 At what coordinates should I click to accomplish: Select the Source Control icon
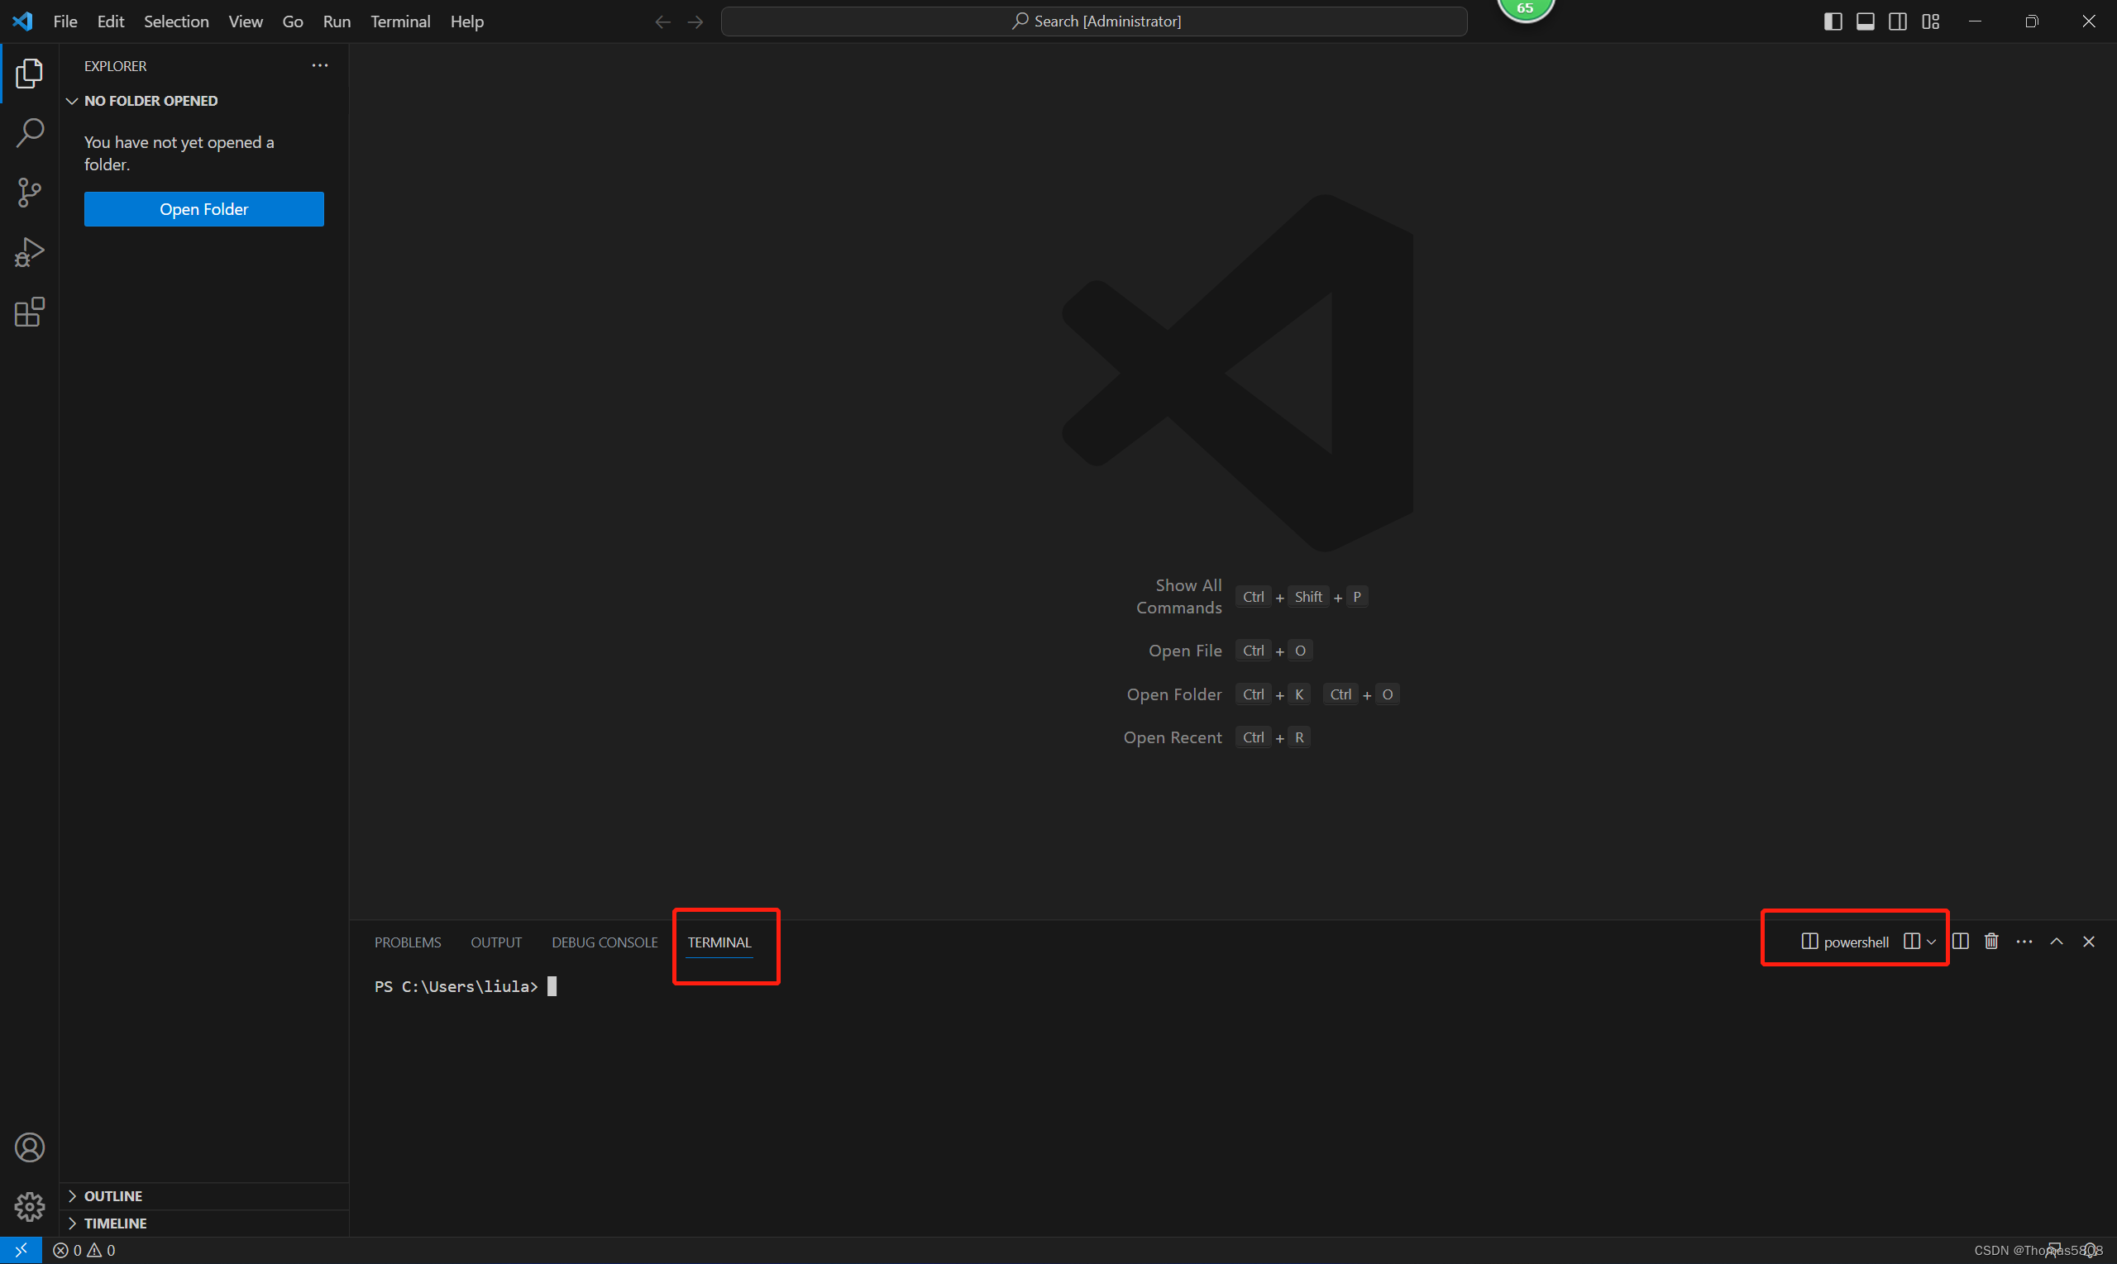pyautogui.click(x=30, y=193)
